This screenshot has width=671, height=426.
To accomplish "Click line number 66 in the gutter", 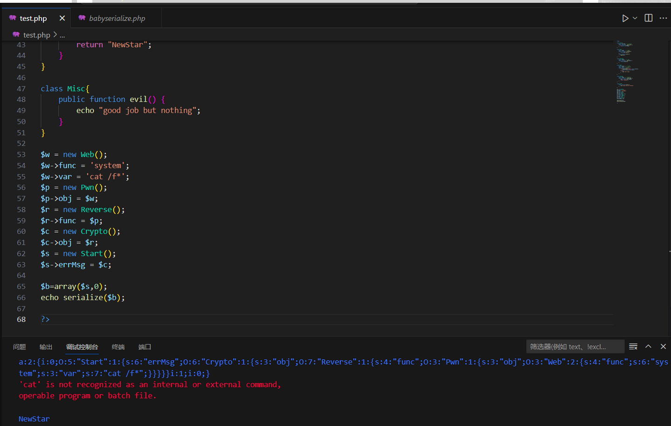I will click(x=21, y=298).
